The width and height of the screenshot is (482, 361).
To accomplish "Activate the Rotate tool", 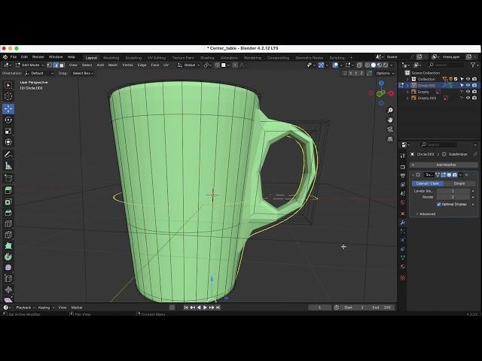I will pyautogui.click(x=8, y=120).
